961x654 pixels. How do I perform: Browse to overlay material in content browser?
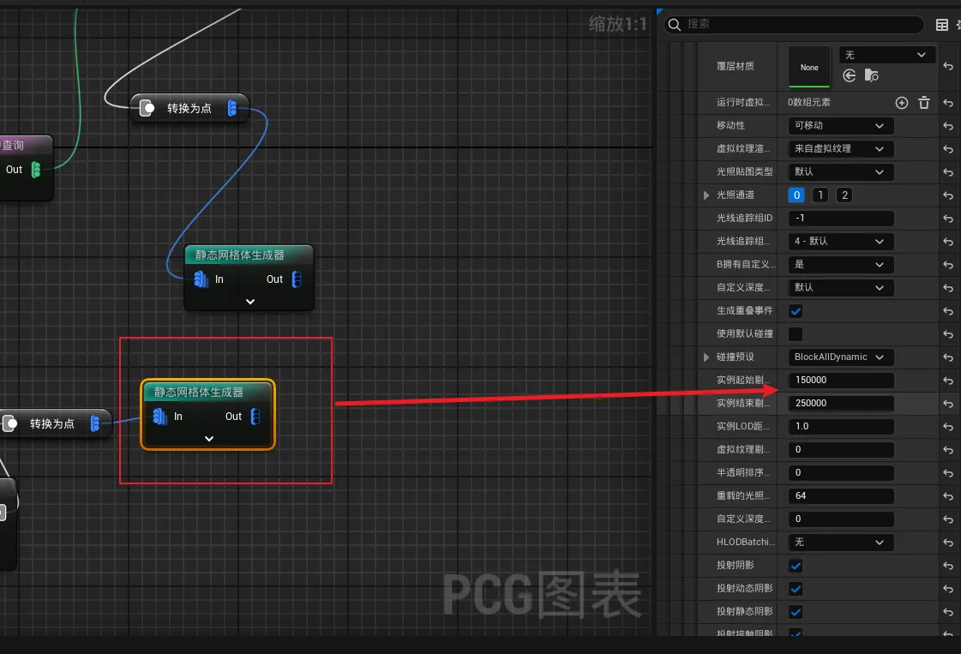click(872, 76)
